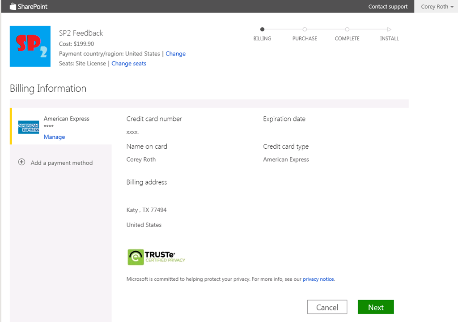The image size is (458, 322).
Task: Click the Seats: Site License text
Action: click(82, 64)
